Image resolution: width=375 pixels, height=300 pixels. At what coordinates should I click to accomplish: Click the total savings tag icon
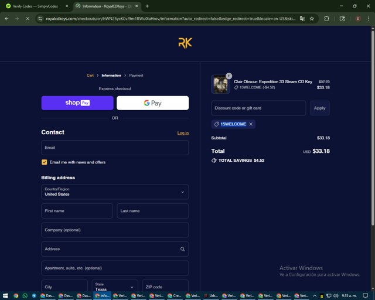point(214,161)
